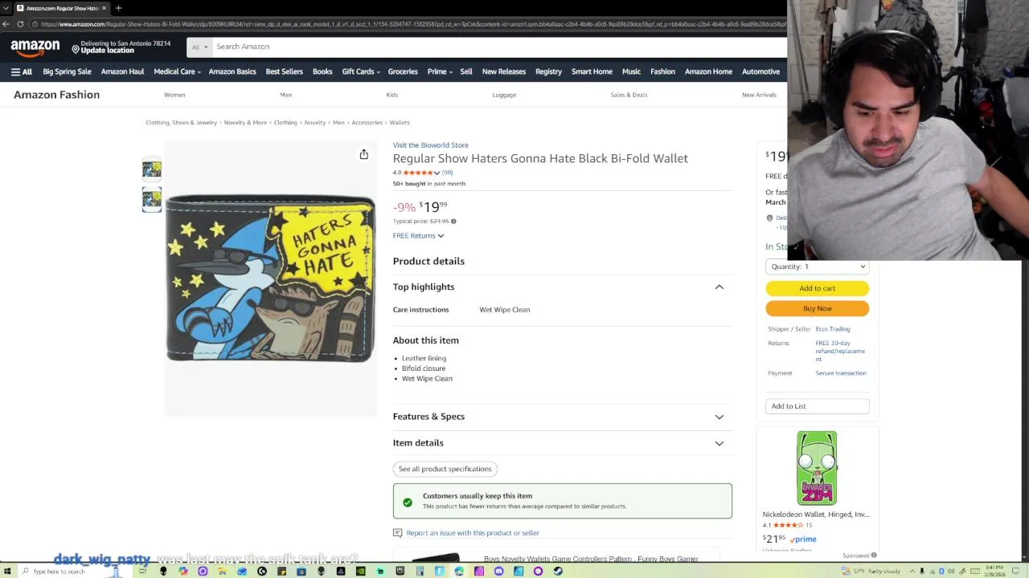Image resolution: width=1029 pixels, height=578 pixels.
Task: Select Sales & Deals in Fashion bar
Action: point(629,95)
